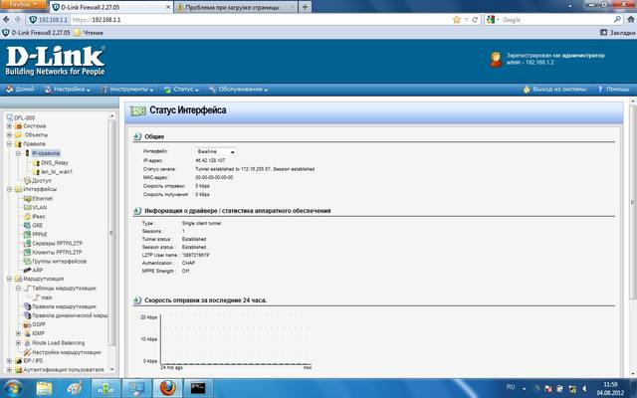637x398 pixels.
Task: Click the site identity shield in address bar
Action: pos(33,20)
